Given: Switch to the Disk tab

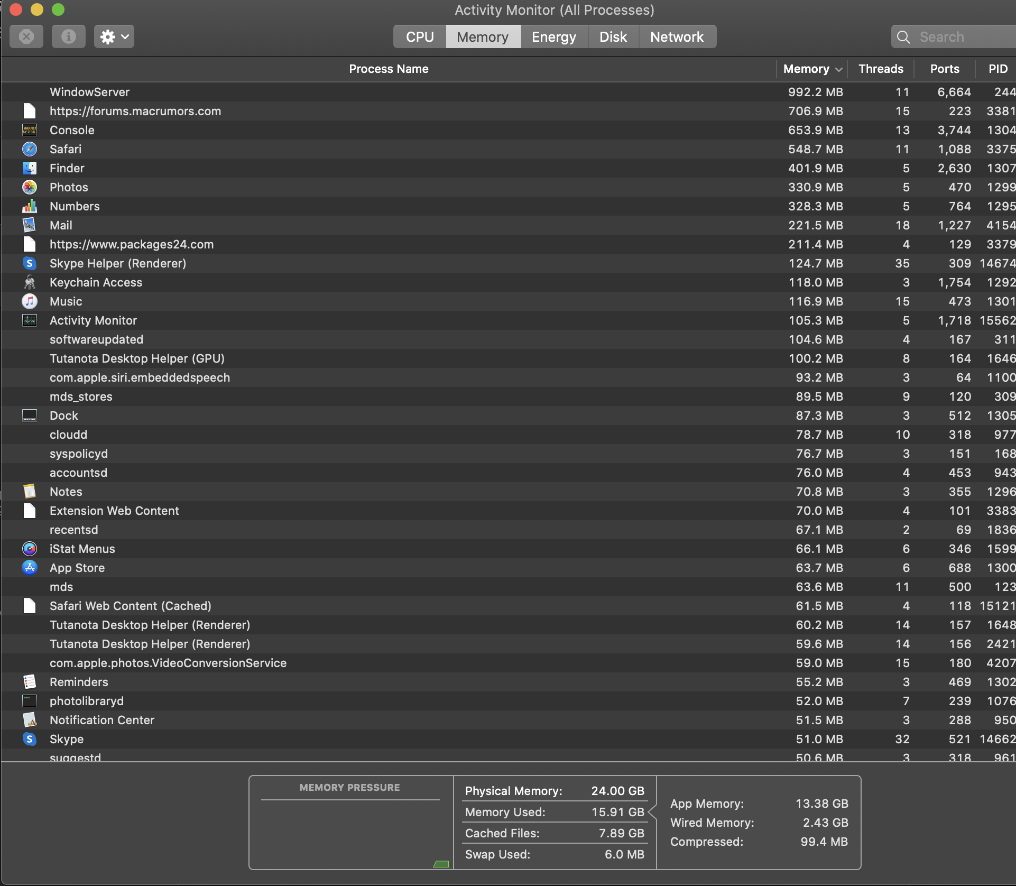Looking at the screenshot, I should 613,36.
